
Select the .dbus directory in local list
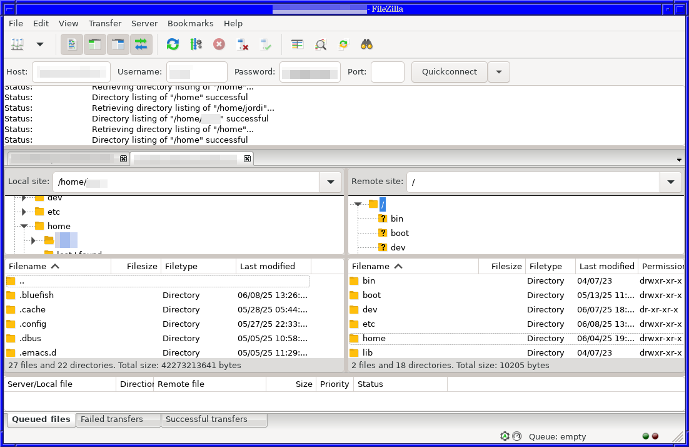pyautogui.click(x=158, y=338)
